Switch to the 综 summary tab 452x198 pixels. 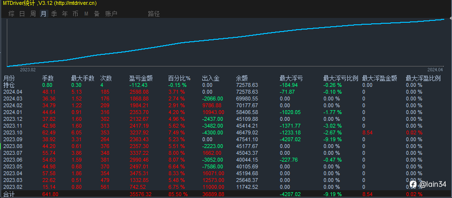(x=12, y=14)
